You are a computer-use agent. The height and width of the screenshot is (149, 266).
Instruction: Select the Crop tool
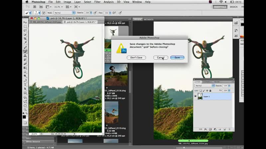25,39
